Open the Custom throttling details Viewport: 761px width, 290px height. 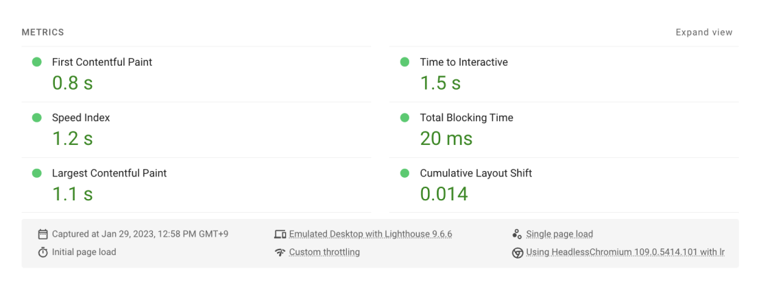[x=324, y=252]
